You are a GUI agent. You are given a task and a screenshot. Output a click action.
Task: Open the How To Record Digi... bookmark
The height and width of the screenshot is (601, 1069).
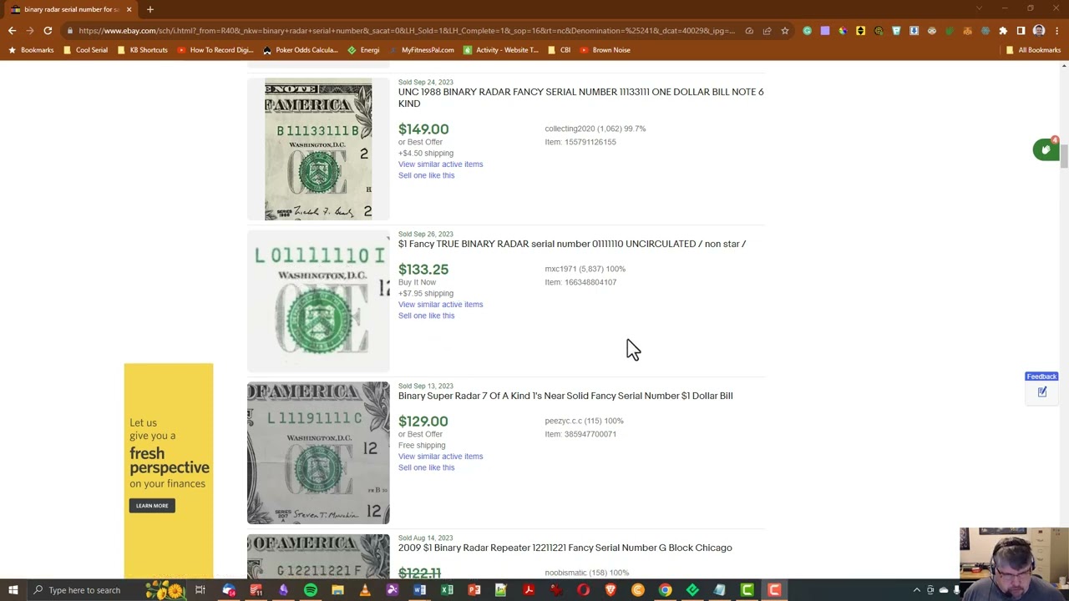(215, 50)
